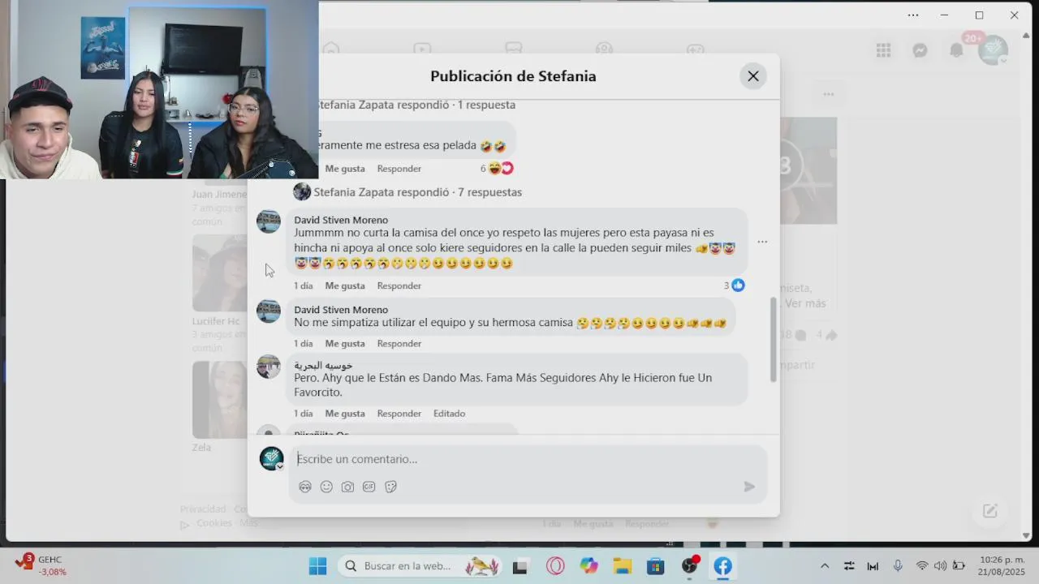Focus the Escribe un comentario field
The width and height of the screenshot is (1039, 584).
[528, 459]
